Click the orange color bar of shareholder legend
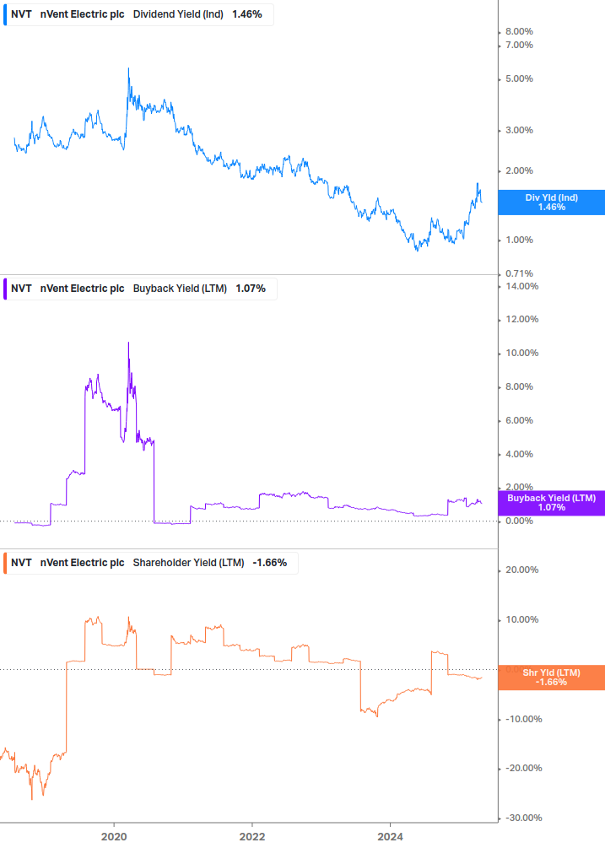 coord(5,563)
